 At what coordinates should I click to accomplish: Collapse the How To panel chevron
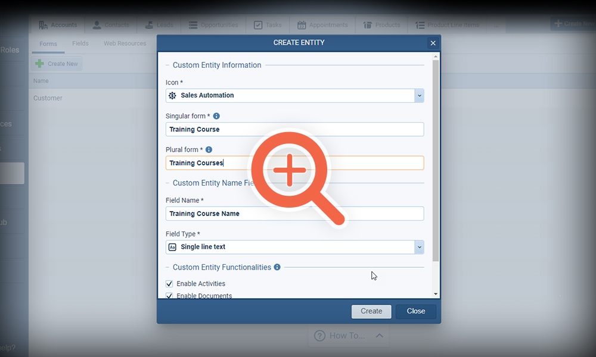(x=378, y=336)
